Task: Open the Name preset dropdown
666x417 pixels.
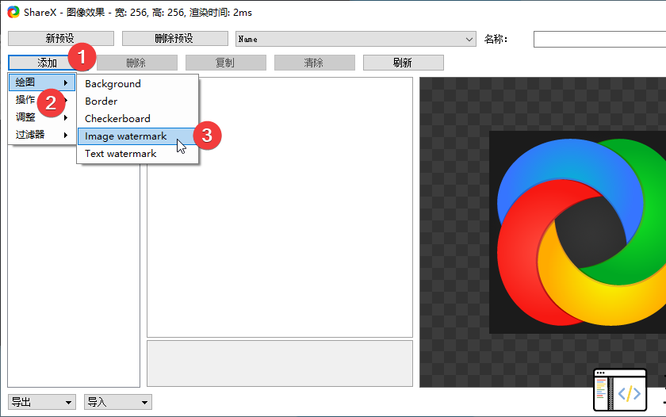Action: point(355,39)
